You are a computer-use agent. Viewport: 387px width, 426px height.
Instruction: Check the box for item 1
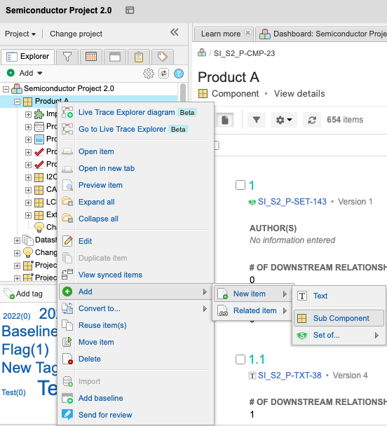240,185
